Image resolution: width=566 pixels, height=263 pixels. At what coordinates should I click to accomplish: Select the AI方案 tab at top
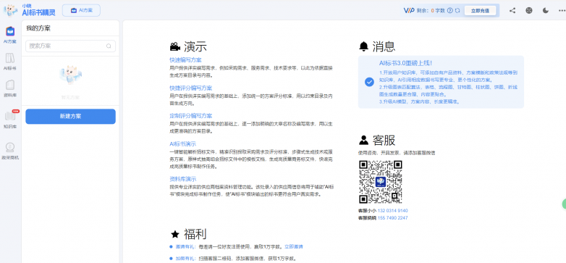pos(81,10)
